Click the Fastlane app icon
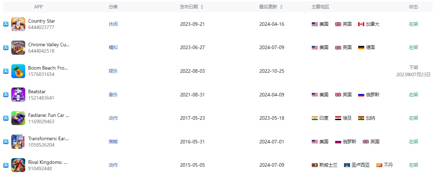The image size is (434, 178). pyautogui.click(x=18, y=118)
